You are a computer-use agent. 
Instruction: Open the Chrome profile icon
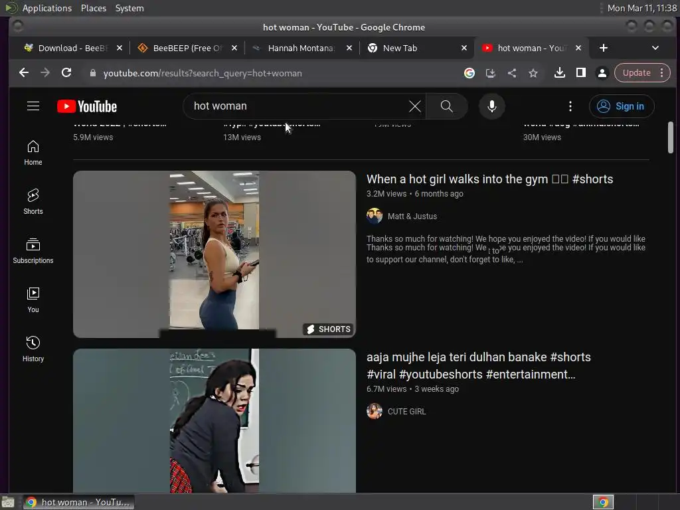click(x=602, y=73)
